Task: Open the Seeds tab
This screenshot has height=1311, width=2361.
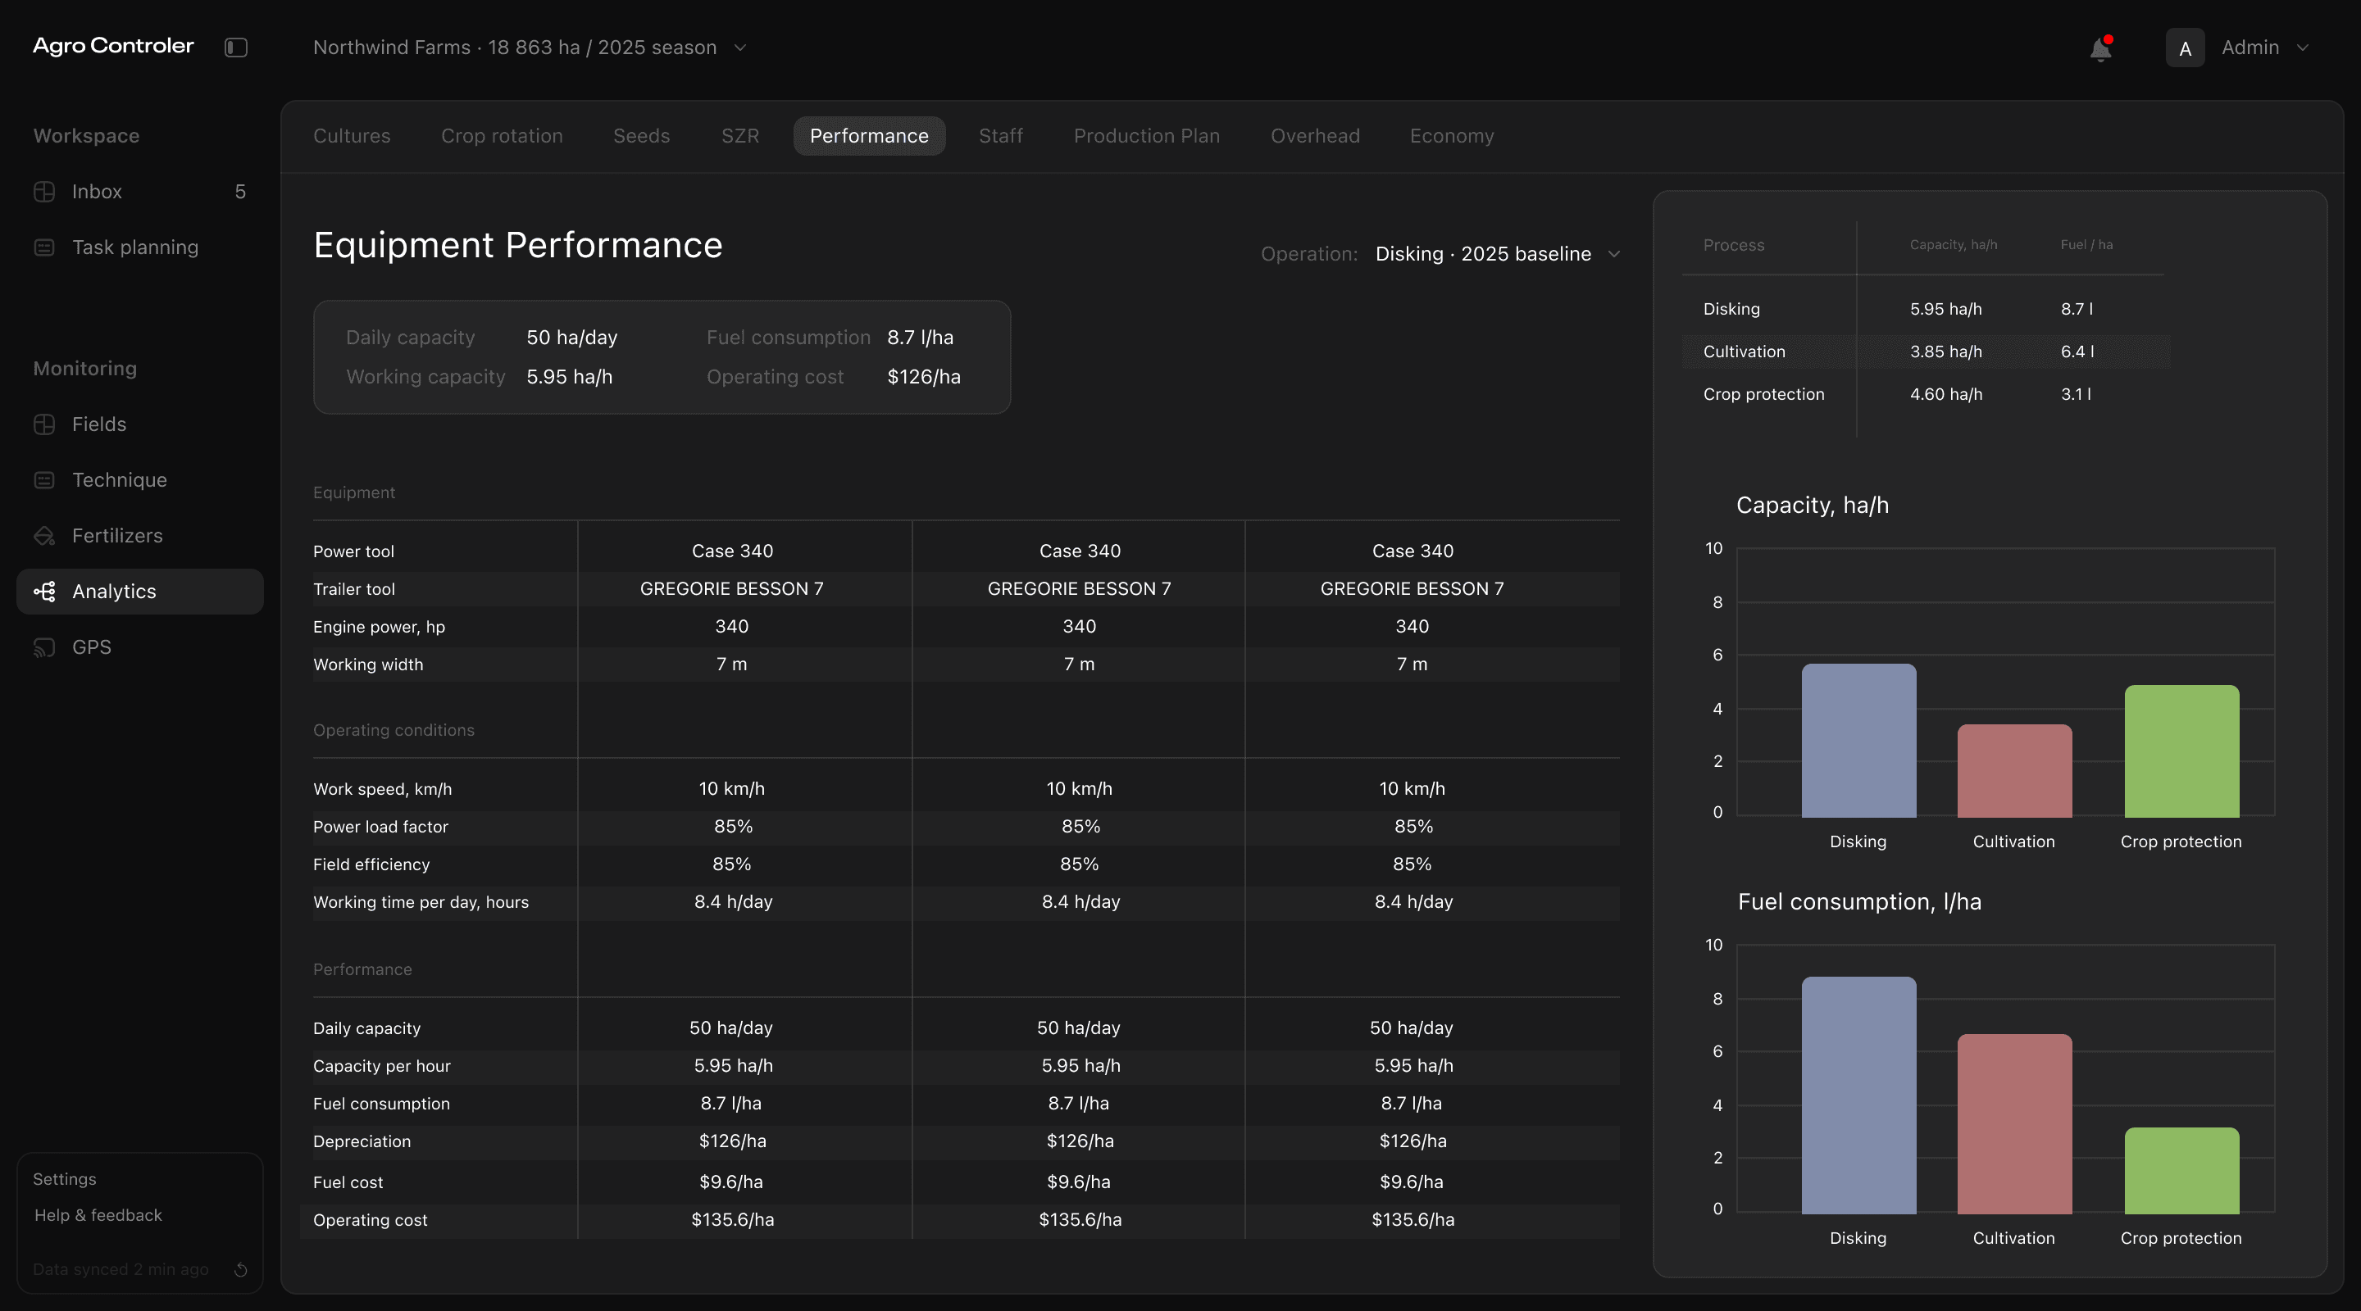Action: tap(642, 135)
